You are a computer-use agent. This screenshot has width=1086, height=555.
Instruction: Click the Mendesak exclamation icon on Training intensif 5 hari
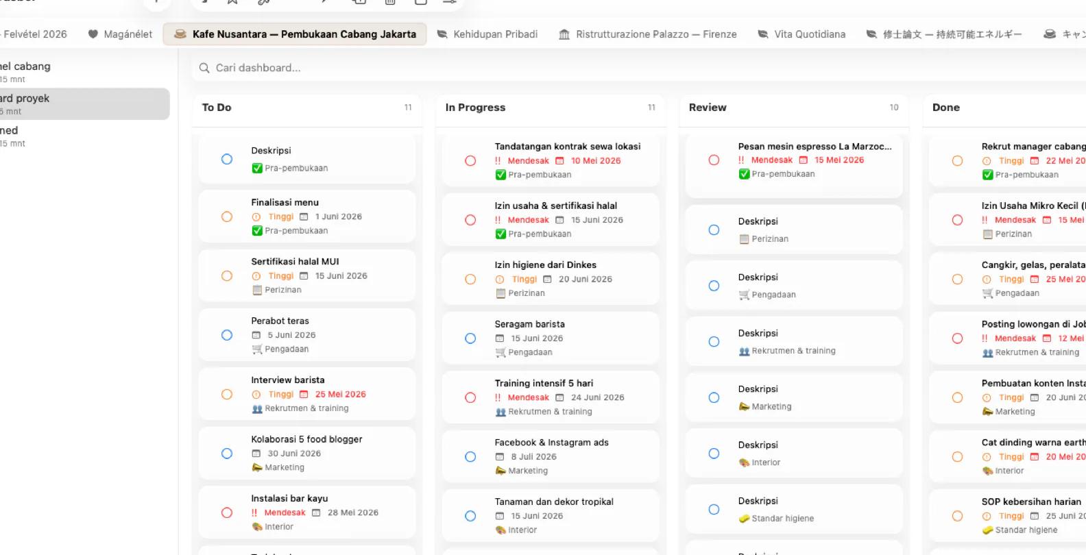point(498,397)
